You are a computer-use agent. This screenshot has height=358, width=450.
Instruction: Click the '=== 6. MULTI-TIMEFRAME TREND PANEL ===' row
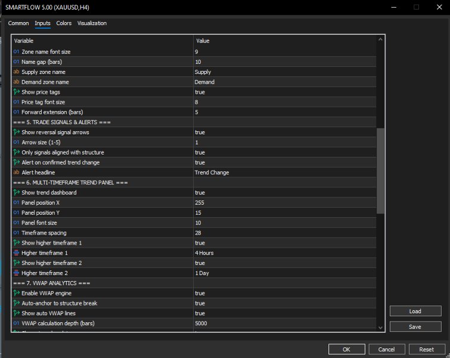pyautogui.click(x=194, y=183)
